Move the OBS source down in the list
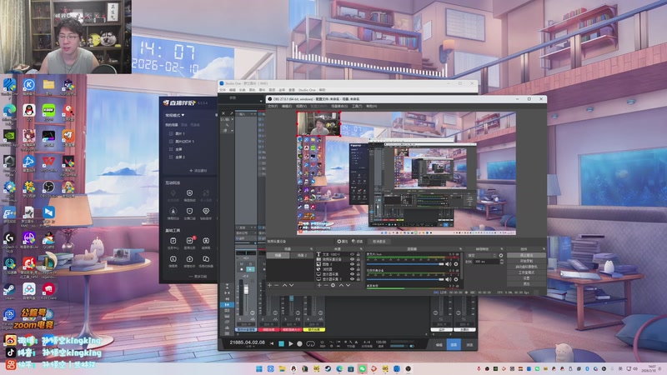Image resolution: width=667 pixels, height=375 pixels. pyautogui.click(x=348, y=285)
